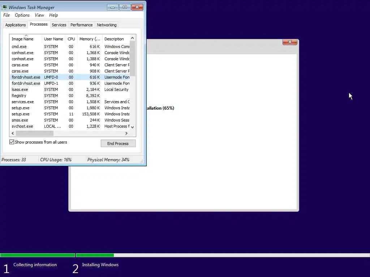Minimize the Windows Task Manager window
This screenshot has width=370, height=277.
113,7
